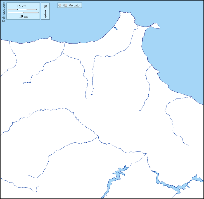Viewport: 204px width, 199px height.
Task: Click the small island in the bay
Action: click(x=116, y=28)
